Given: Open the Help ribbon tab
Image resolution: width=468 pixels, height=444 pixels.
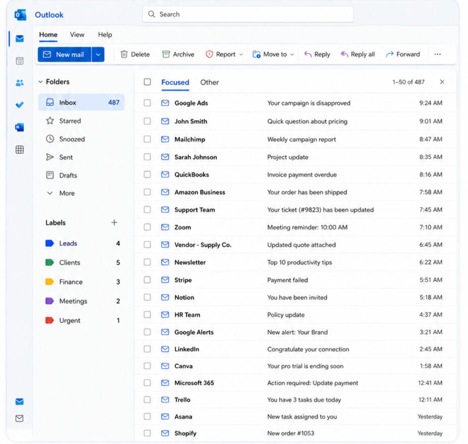Looking at the screenshot, I should pyautogui.click(x=105, y=35).
